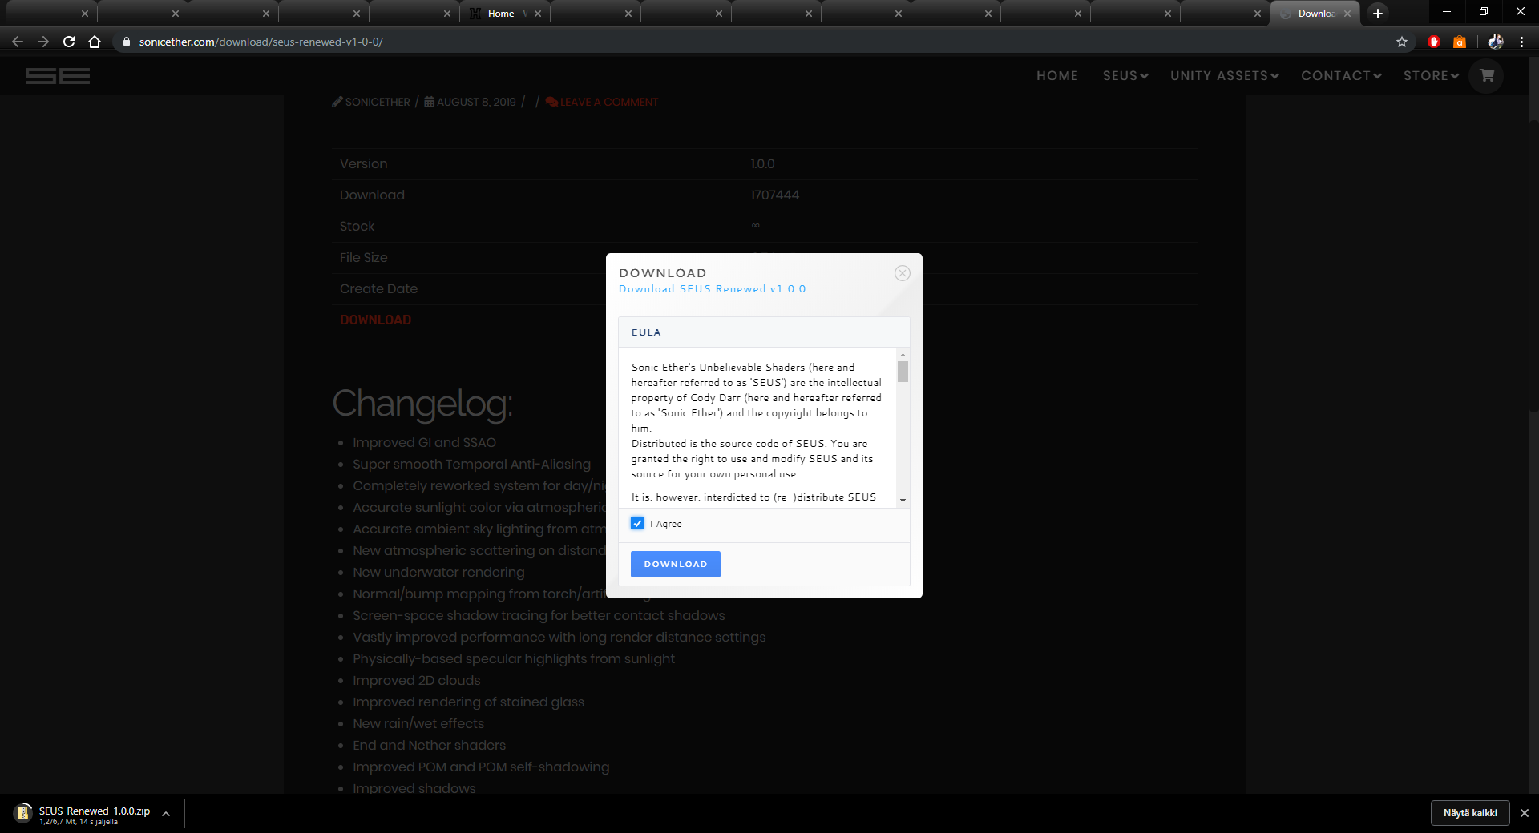Image resolution: width=1539 pixels, height=833 pixels.
Task: Click the blue Download button in dialog
Action: pyautogui.click(x=676, y=564)
